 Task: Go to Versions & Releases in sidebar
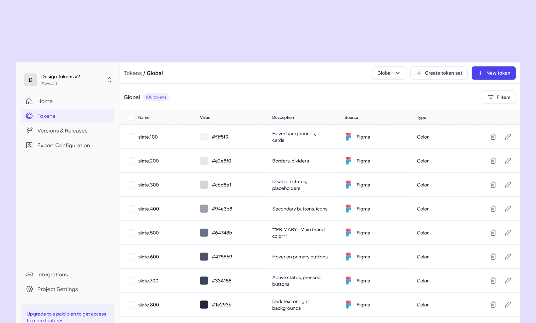coord(62,131)
